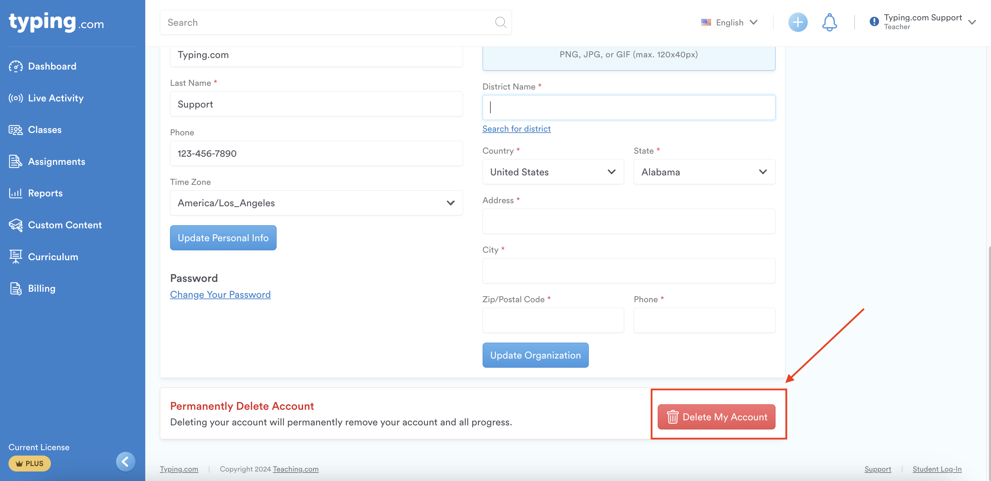Expand the Time Zone dropdown
This screenshot has width=991, height=481.
(316, 203)
